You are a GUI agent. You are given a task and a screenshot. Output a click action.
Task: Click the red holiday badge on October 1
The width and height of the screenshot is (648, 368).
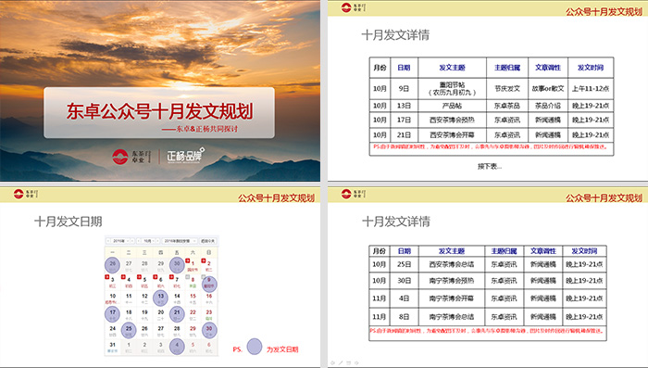(188, 260)
